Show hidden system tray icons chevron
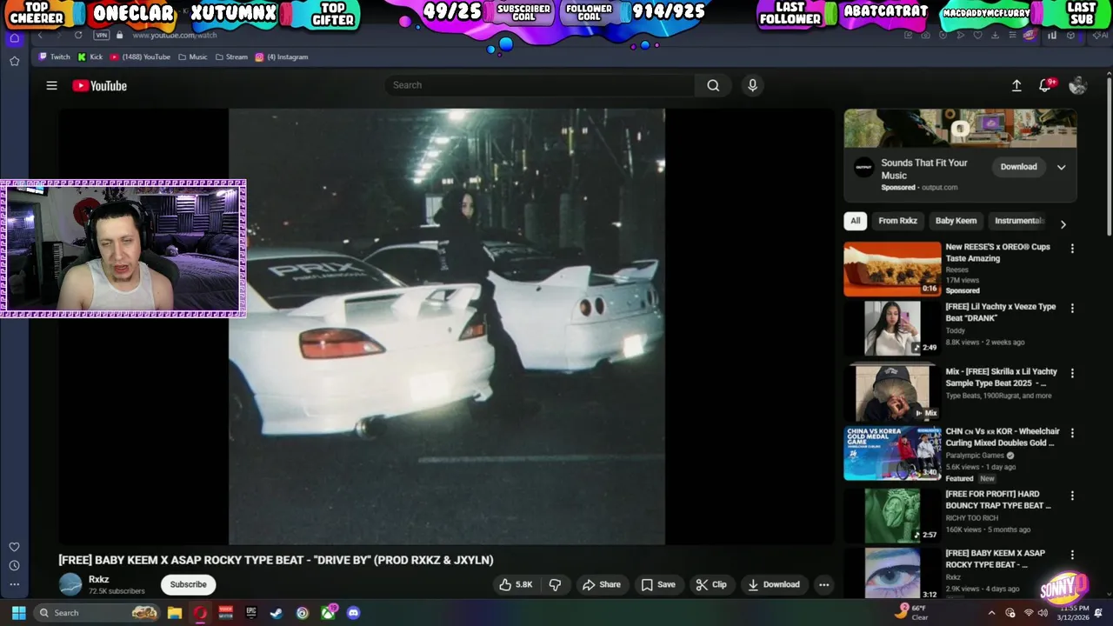Viewport: 1113px width, 626px height. [991, 613]
